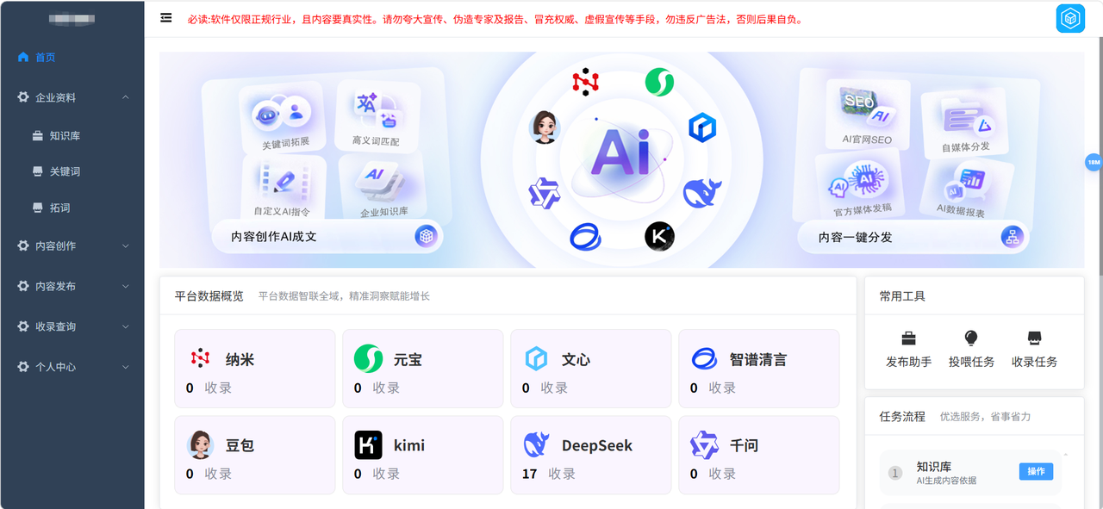This screenshot has width=1103, height=509.
Task: Click the step 1 number badge
Action: coord(895,473)
